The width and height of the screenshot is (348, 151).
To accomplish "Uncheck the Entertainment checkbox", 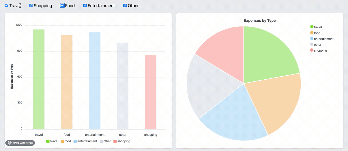I will point(85,6).
